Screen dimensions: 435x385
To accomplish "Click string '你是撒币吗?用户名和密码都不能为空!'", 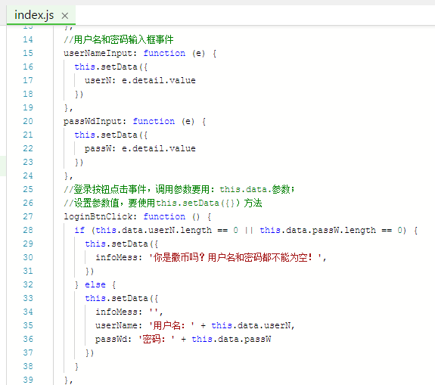I will click(235, 257).
